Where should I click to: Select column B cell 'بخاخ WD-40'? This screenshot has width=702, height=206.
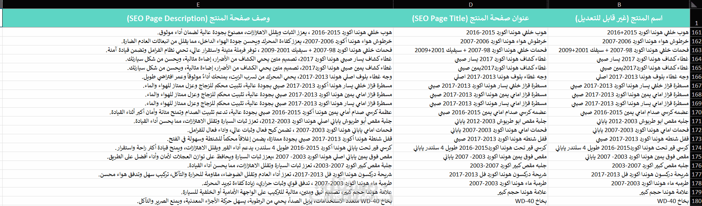pos(619,201)
